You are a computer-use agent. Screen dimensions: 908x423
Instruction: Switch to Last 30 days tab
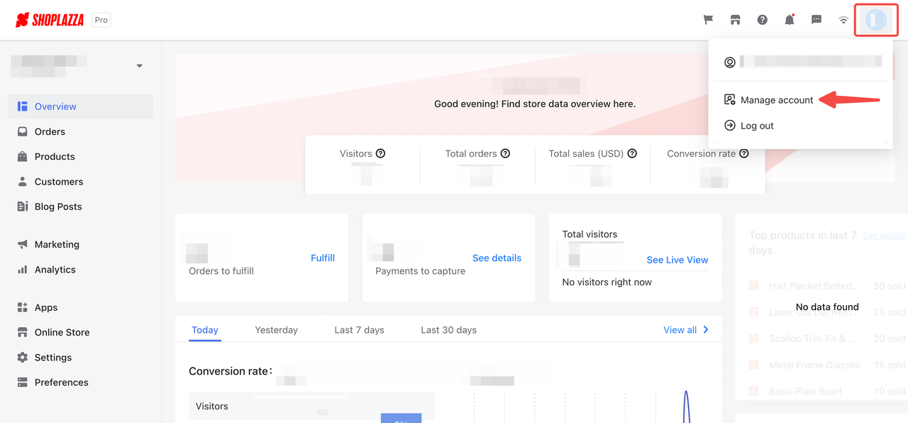[x=448, y=330]
